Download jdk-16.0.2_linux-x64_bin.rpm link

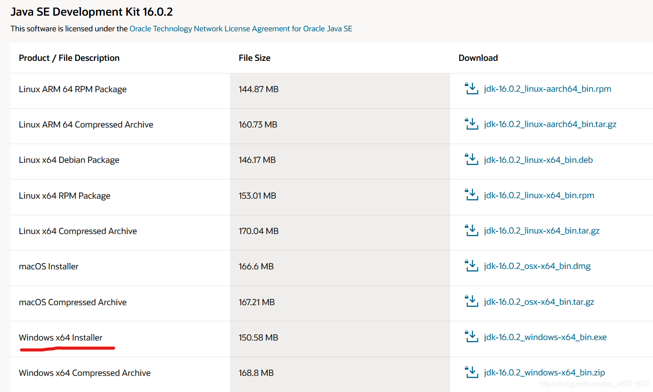tap(539, 195)
